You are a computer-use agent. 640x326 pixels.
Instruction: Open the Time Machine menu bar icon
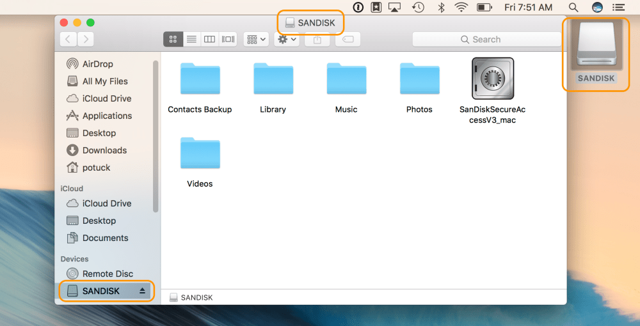tap(418, 8)
